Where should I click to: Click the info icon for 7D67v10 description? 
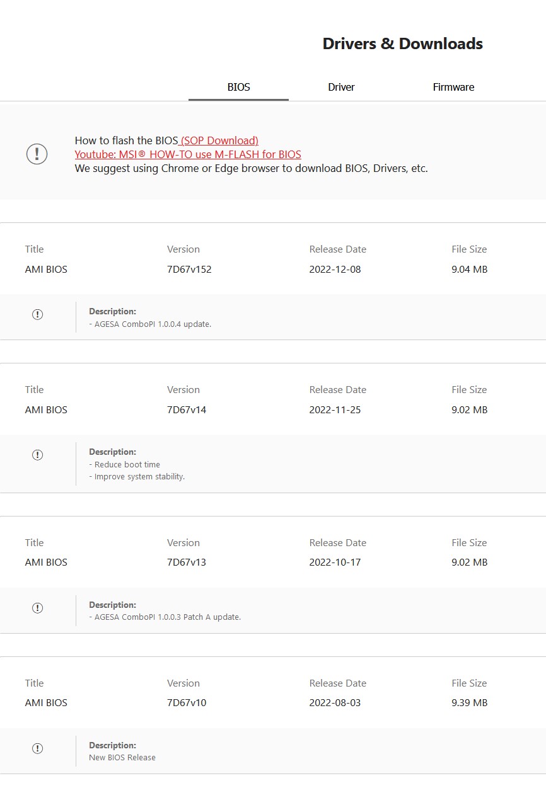(x=37, y=748)
